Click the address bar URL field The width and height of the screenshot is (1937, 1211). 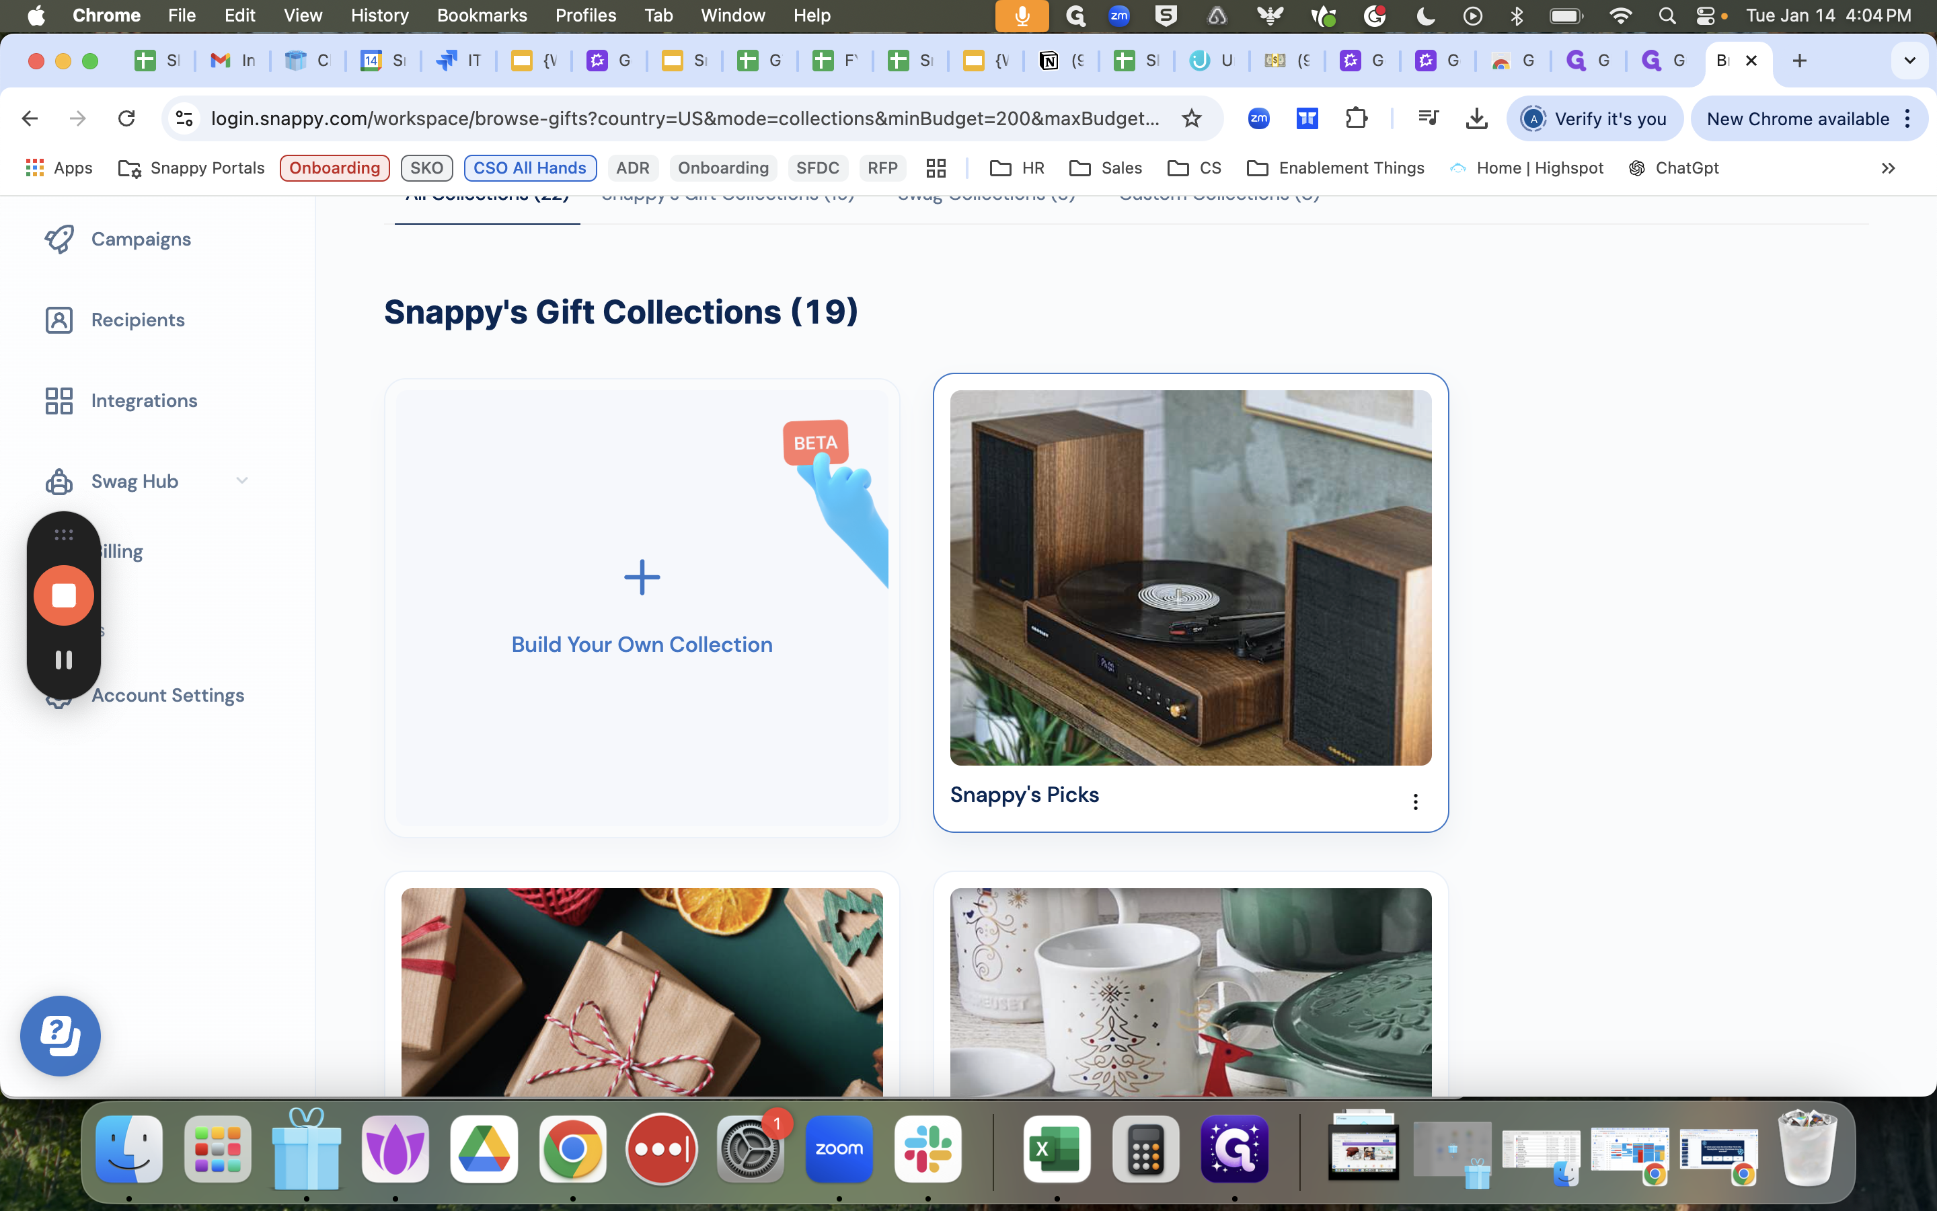point(685,118)
